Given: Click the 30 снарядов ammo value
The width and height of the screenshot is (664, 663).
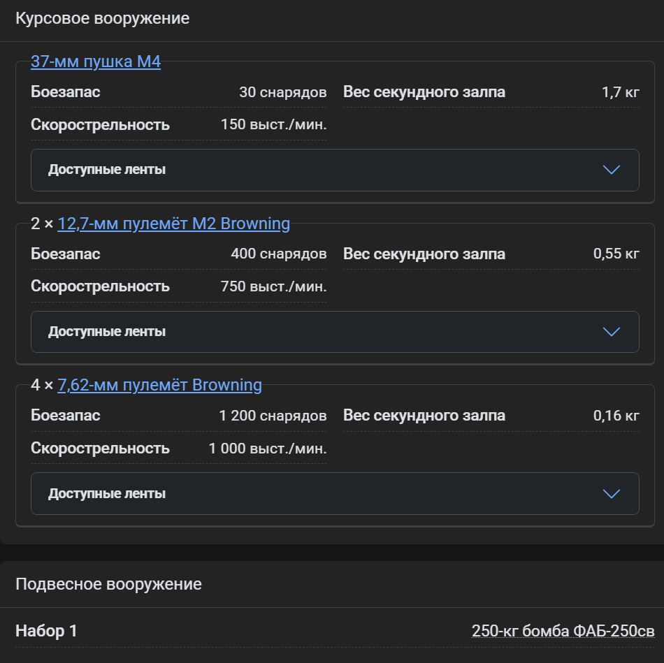Looking at the screenshot, I should [x=282, y=92].
